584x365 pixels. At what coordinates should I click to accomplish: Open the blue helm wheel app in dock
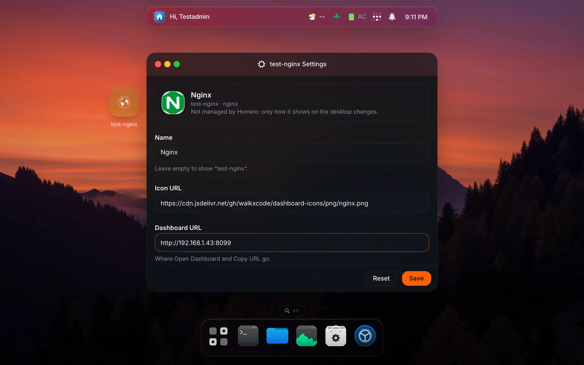tap(365, 336)
